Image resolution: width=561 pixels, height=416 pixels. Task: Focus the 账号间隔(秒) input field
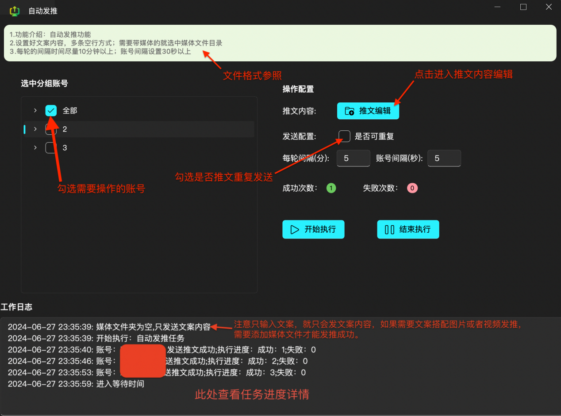(x=444, y=158)
